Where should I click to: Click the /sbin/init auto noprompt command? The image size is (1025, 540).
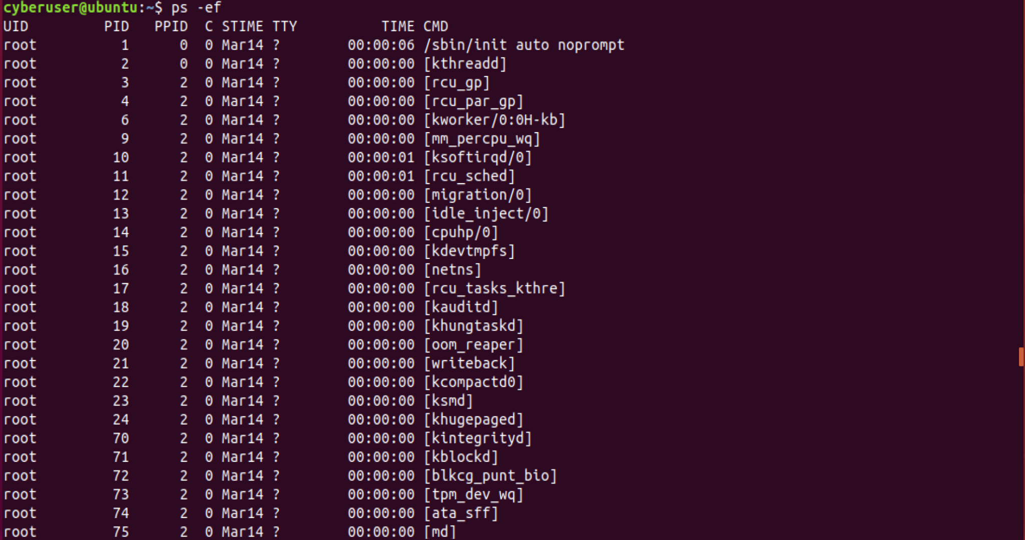(524, 45)
